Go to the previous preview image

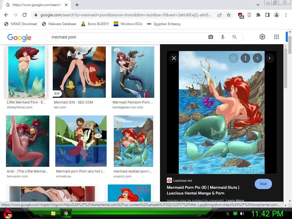click(x=257, y=58)
